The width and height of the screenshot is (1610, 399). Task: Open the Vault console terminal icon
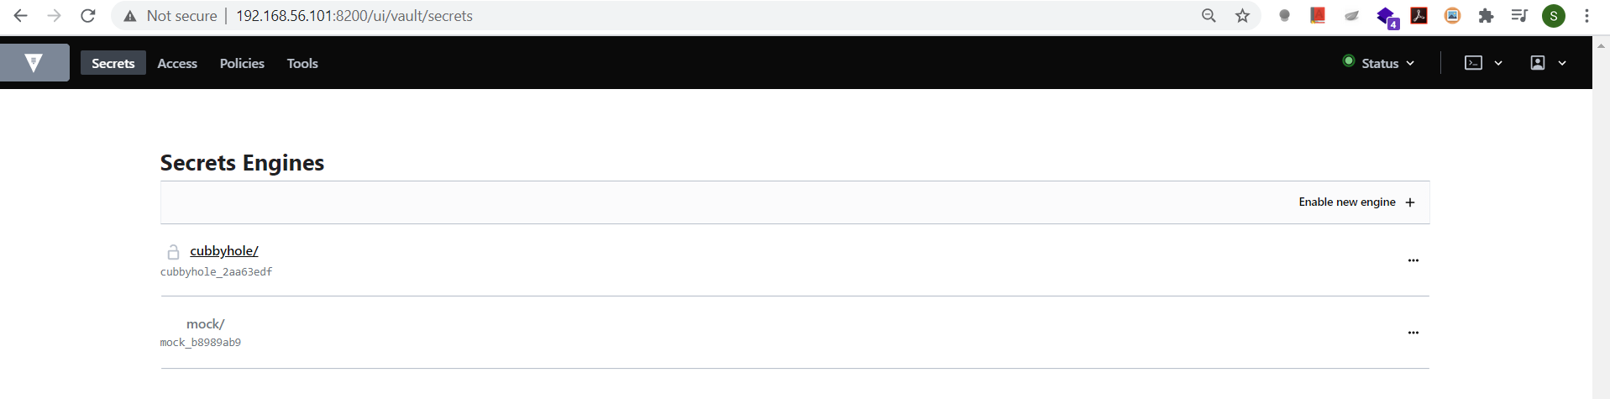click(x=1473, y=63)
